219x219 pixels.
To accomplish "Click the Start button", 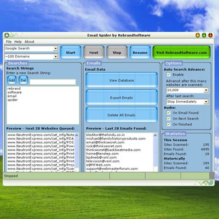I will click(71, 53).
